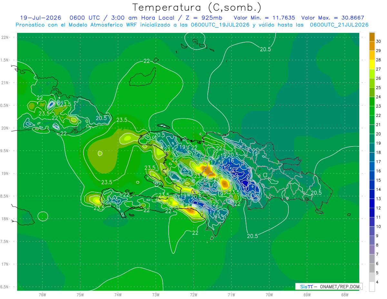
Task: Click the "68W" longitude axis label
Action: tap(345, 295)
